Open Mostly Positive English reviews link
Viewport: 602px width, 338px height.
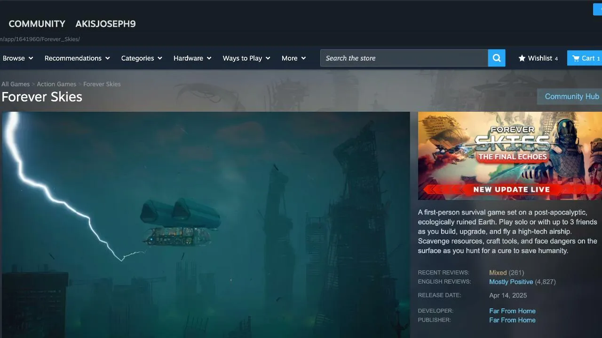511,282
